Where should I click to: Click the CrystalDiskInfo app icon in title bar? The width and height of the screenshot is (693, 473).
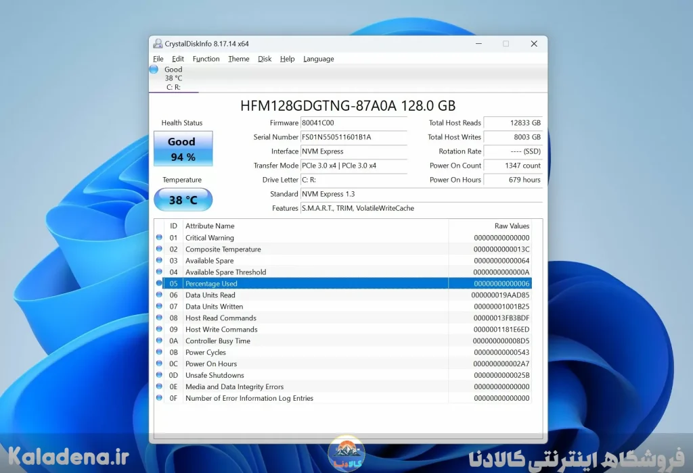point(158,43)
